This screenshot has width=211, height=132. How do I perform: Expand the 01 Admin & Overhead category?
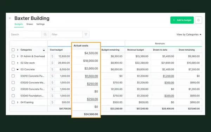point(18,56)
